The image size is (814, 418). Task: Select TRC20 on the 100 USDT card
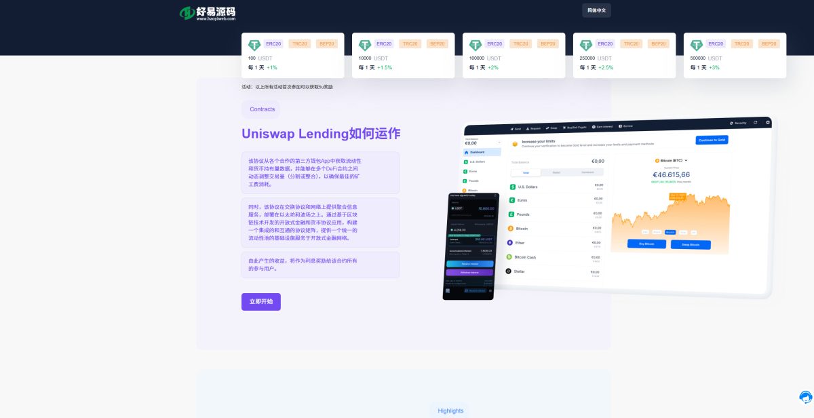[300, 43]
